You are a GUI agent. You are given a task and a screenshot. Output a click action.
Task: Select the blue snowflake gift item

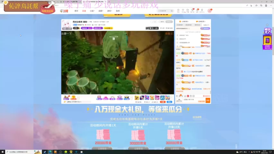click(x=162, y=98)
